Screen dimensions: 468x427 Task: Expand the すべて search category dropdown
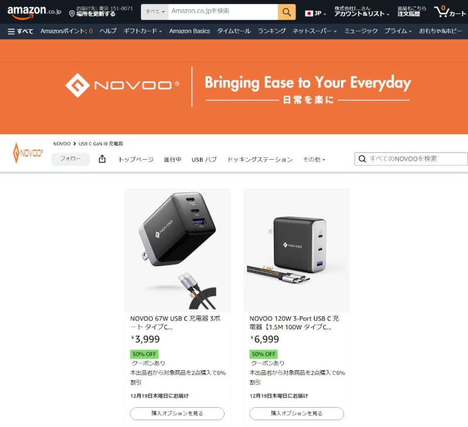154,12
